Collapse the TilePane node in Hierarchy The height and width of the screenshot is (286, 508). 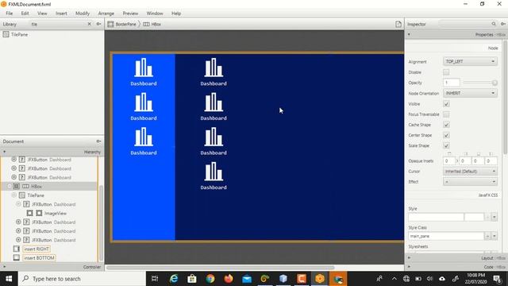(x=14, y=195)
